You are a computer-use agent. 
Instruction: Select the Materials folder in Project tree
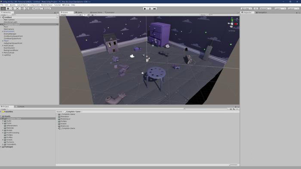point(9,128)
